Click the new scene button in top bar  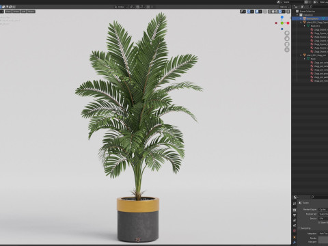[x=306, y=2]
